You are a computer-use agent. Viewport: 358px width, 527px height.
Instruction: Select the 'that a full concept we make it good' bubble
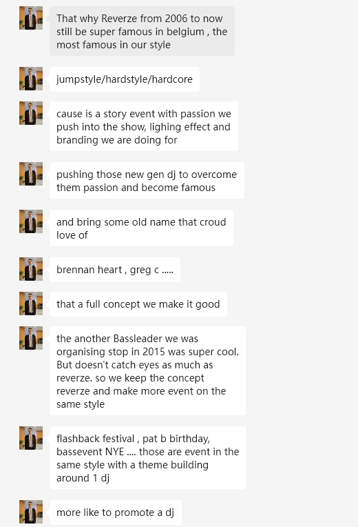click(x=138, y=304)
